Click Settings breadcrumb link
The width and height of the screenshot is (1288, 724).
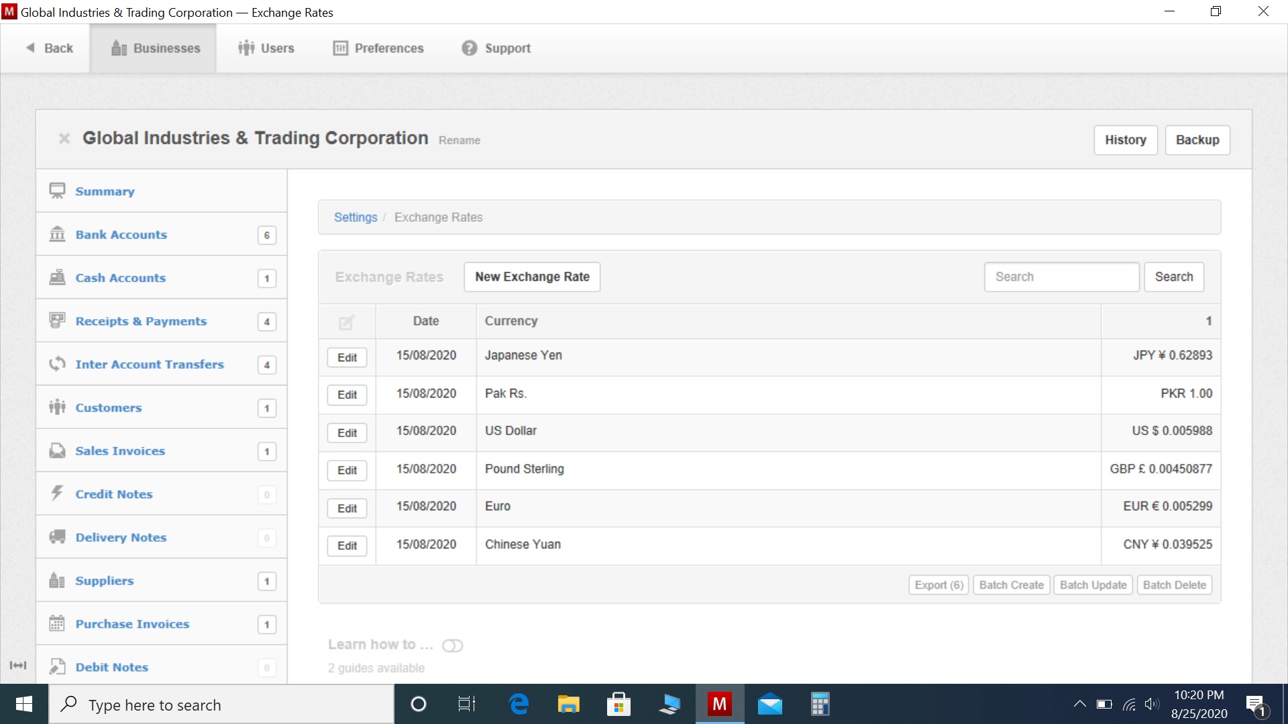pyautogui.click(x=356, y=217)
